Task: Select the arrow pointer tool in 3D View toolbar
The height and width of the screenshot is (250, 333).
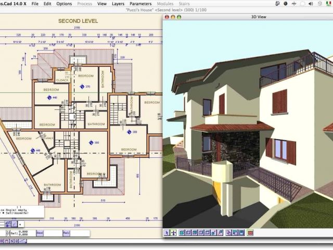Action: [166, 233]
